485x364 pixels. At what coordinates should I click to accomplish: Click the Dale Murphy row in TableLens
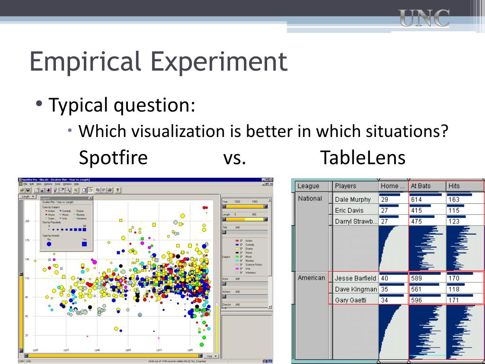click(x=408, y=199)
